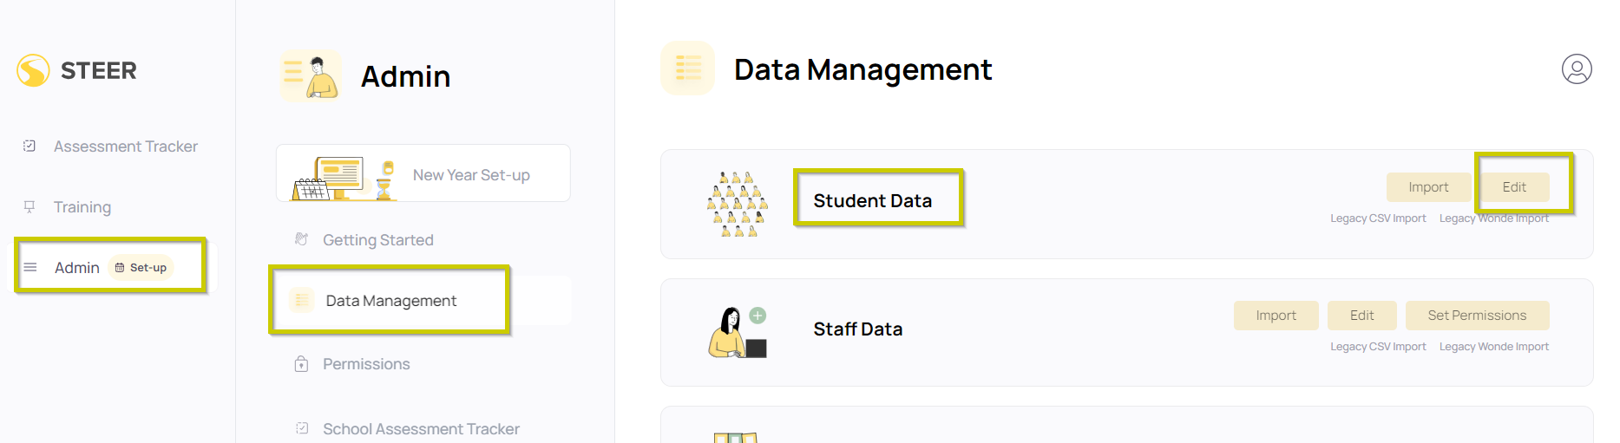Click Set Permissions for Staff Data

pos(1477,316)
